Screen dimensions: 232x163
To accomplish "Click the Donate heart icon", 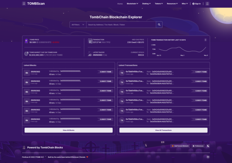I will (87, 157).
